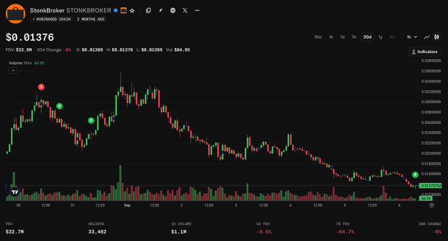Click the green 84.95 volume label on axis
Viewport: 448px width, 241px height.
426,198
